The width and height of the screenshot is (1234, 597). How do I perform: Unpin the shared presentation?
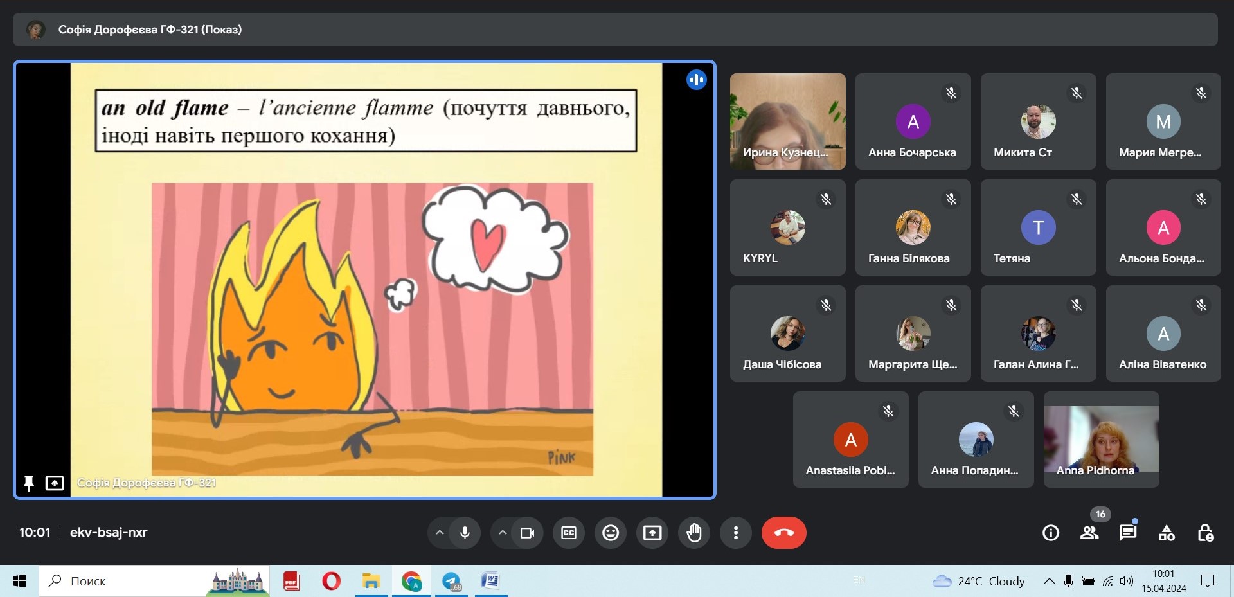(29, 483)
